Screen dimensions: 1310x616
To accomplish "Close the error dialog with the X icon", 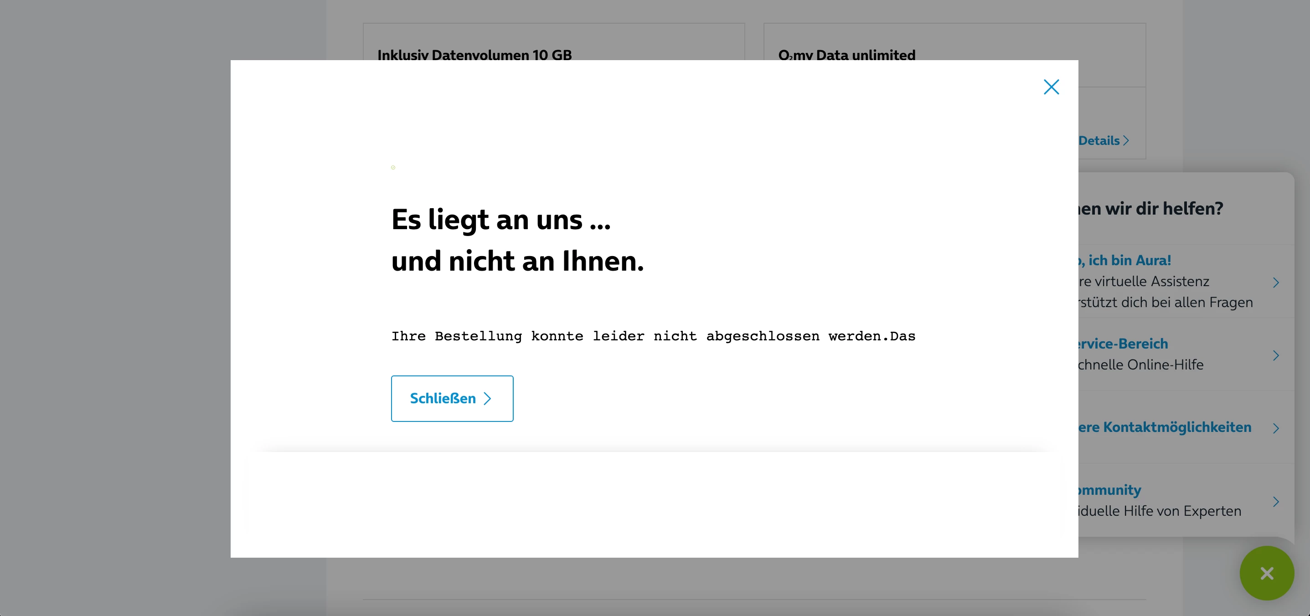I will point(1051,87).
